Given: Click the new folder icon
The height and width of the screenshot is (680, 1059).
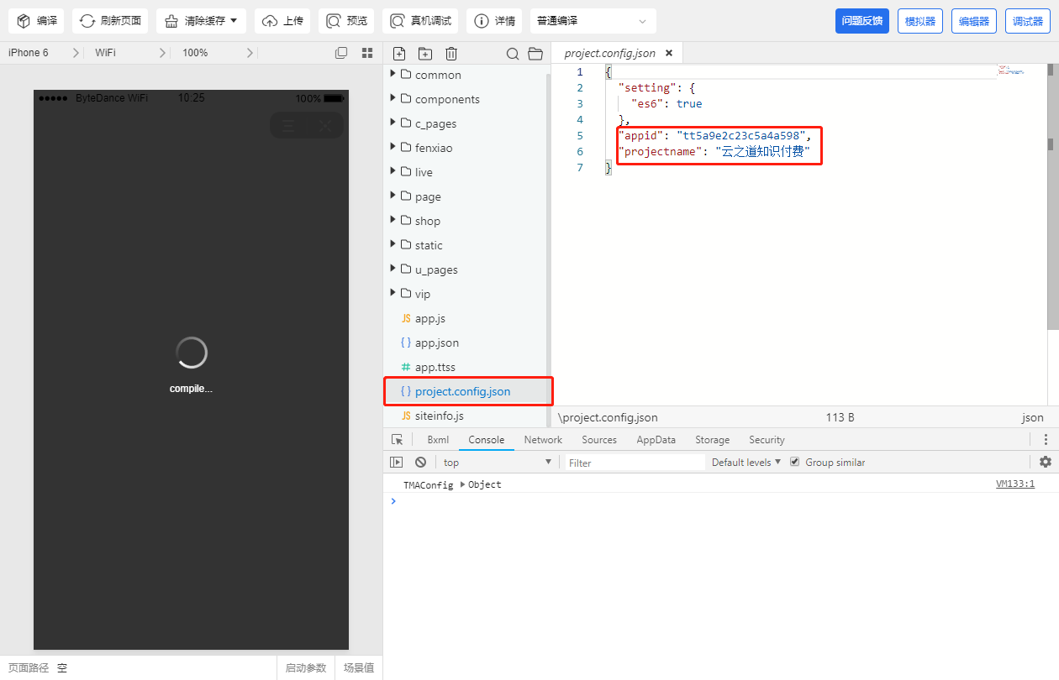Looking at the screenshot, I should click(425, 54).
